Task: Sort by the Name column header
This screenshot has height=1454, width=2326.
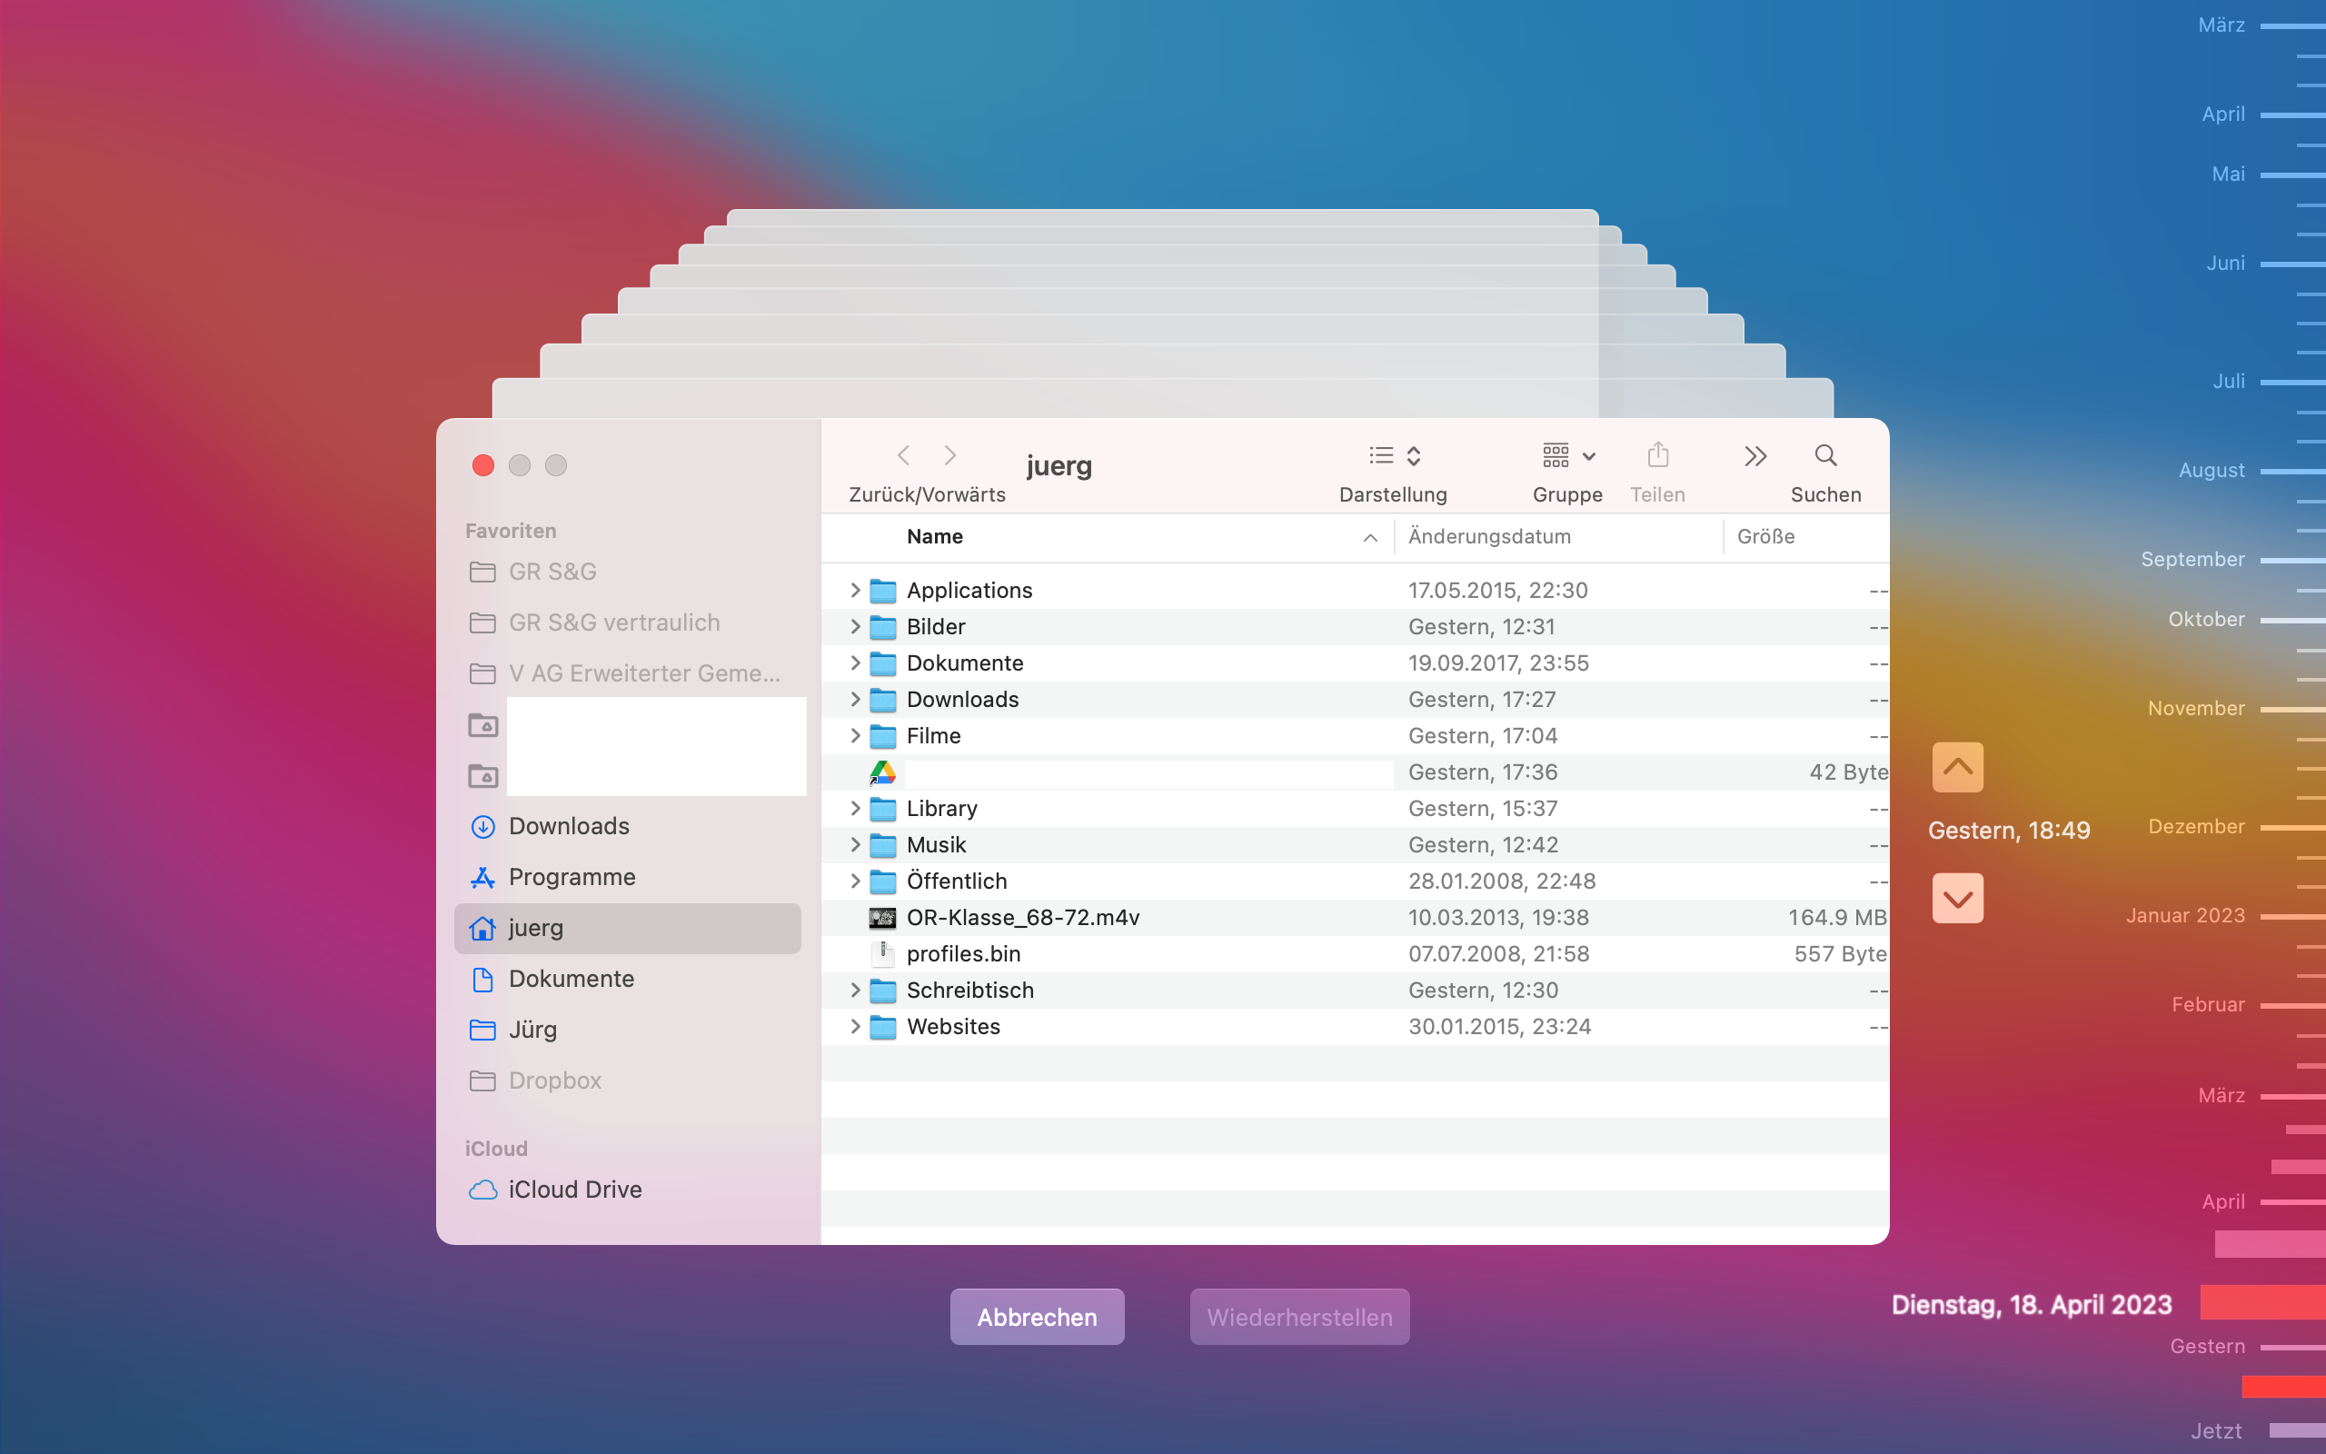Action: click(x=934, y=536)
